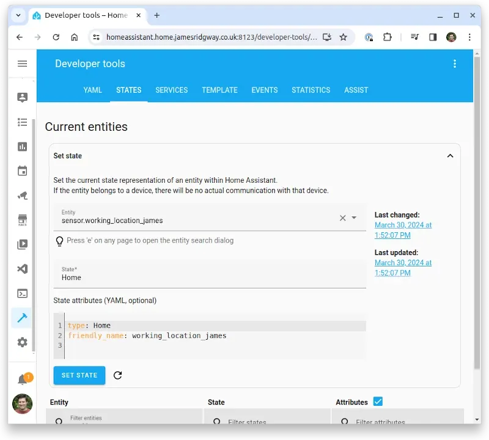Expand the Entity dropdown arrow
This screenshot has height=440, width=489.
354,218
